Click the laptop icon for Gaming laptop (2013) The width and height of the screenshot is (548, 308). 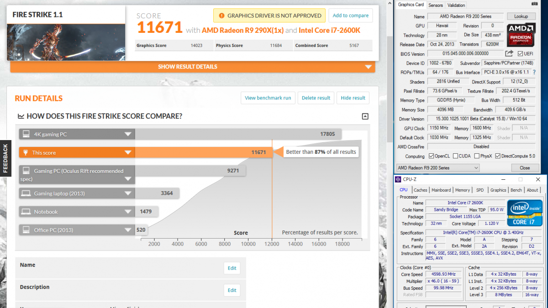click(x=26, y=193)
